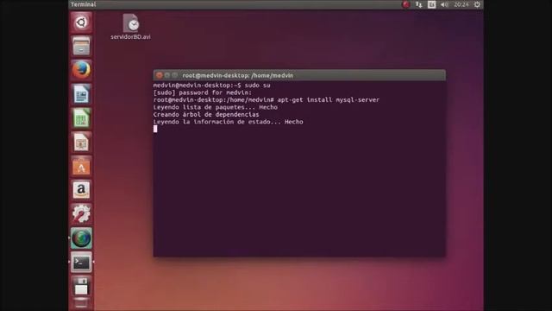This screenshot has height=311, width=552.
Task: Open the network connections indicator
Action: pyautogui.click(x=418, y=4)
